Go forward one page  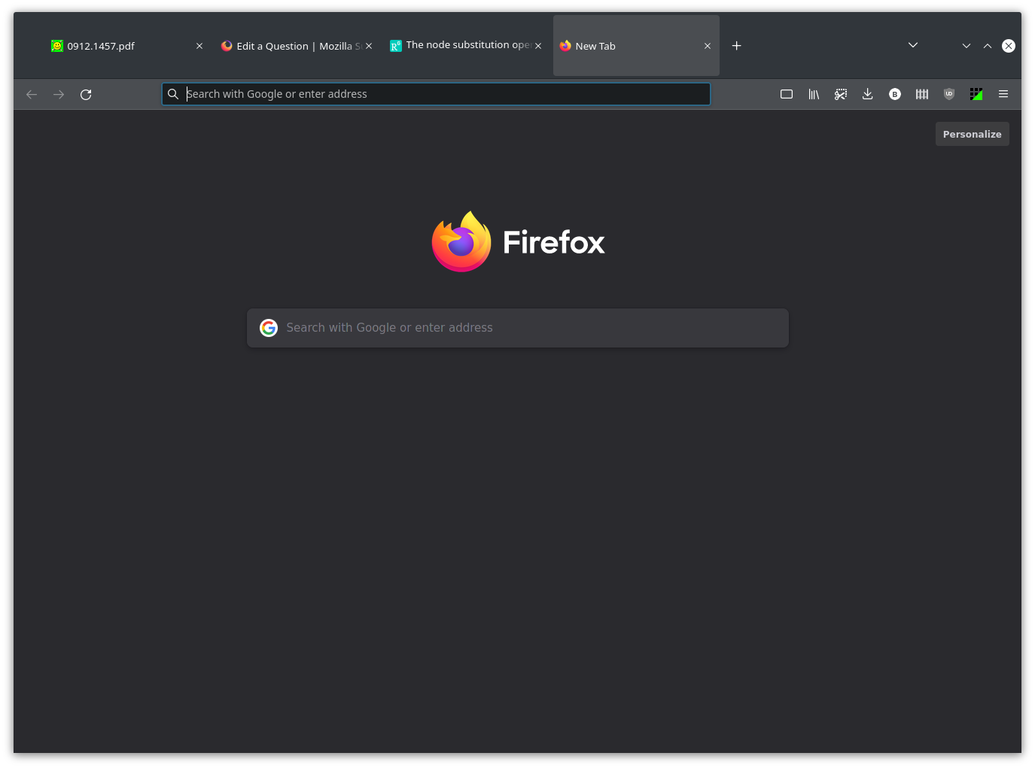59,94
